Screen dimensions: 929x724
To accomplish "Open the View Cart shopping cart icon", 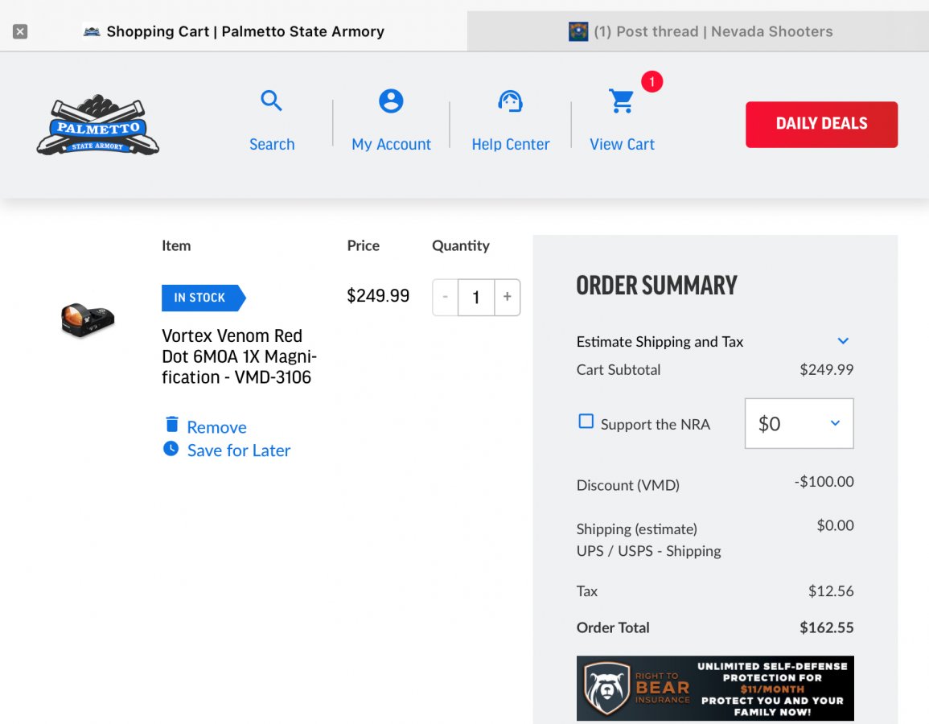I will (x=621, y=101).
